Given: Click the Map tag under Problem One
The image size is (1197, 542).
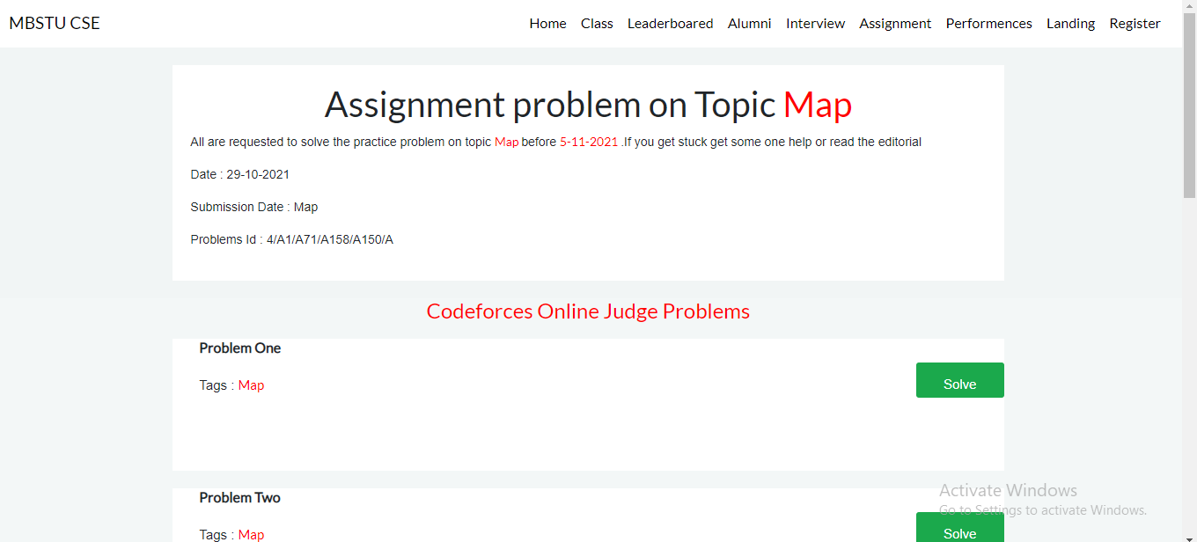Looking at the screenshot, I should [x=251, y=385].
